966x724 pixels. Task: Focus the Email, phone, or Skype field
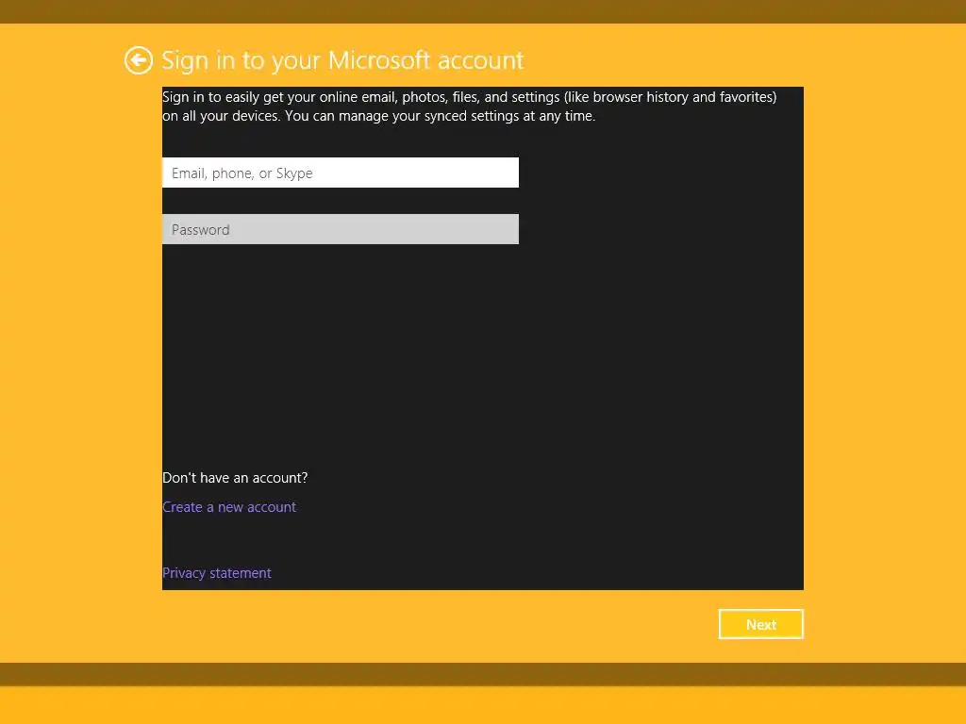tap(340, 173)
